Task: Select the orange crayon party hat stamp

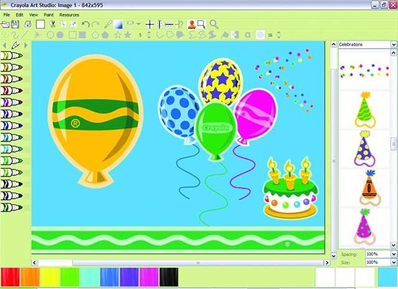Action: [x=370, y=187]
